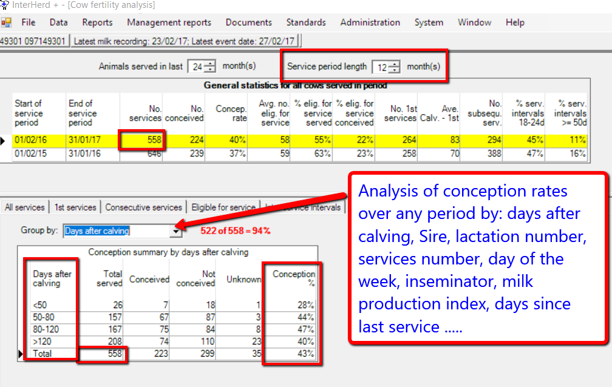
Task: Click the No. 1st services cell showing 264
Action: pos(396,140)
